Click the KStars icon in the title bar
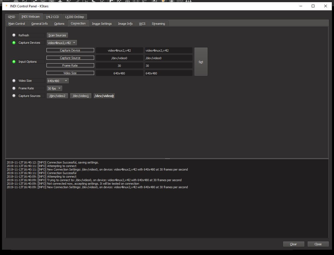The width and height of the screenshot is (334, 255). [x=7, y=6]
